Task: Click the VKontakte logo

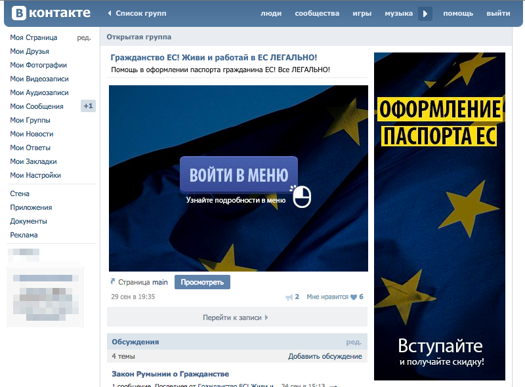Action: pos(51,13)
